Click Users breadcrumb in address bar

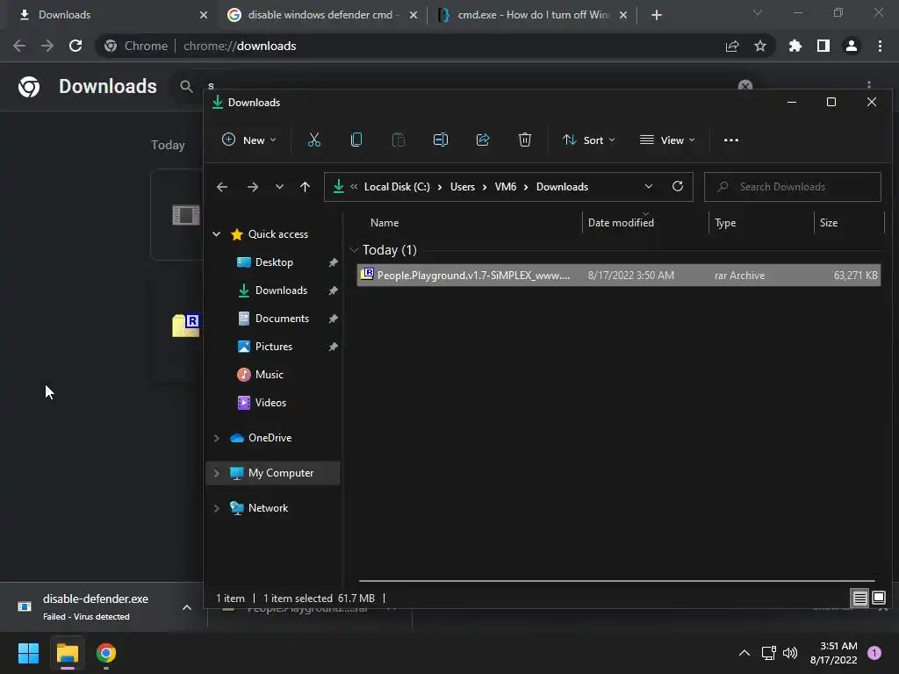(462, 187)
